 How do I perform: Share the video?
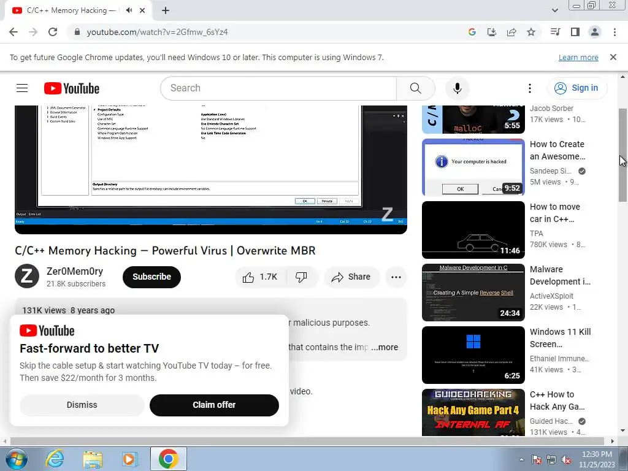click(351, 277)
